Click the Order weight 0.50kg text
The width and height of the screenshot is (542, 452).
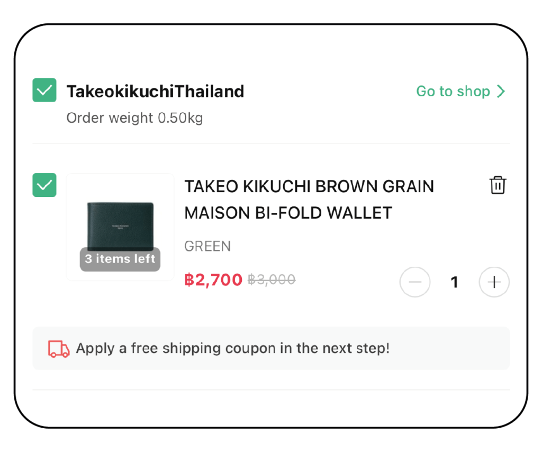pyautogui.click(x=134, y=118)
